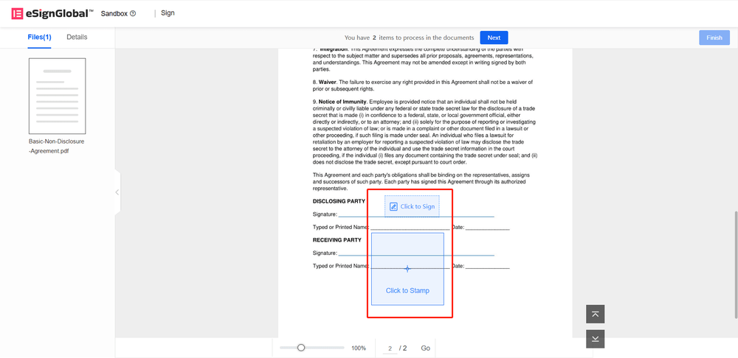
Task: Click the Click to Sign text label
Action: 418,206
